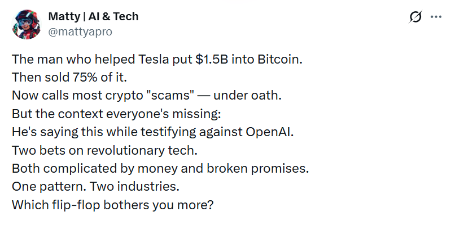Click the 'money and broken promises' line

[x=160, y=169]
